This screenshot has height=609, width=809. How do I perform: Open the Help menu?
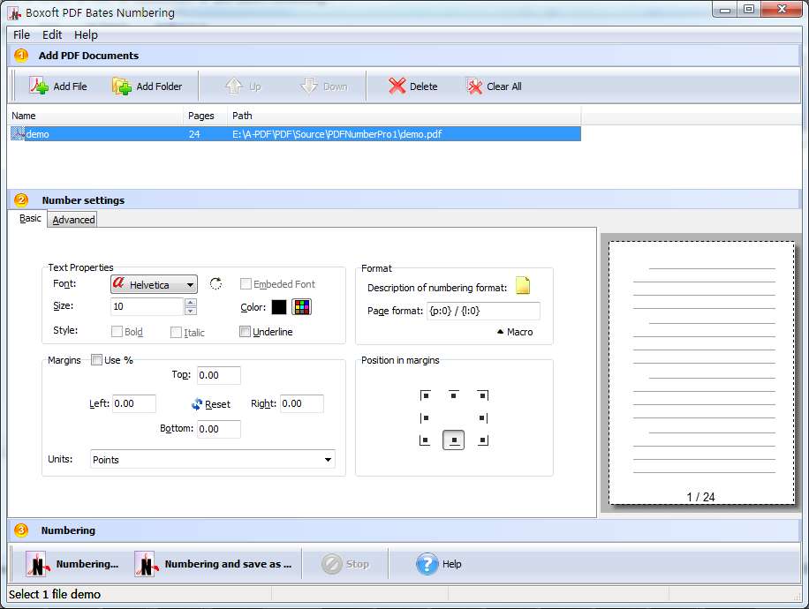click(x=86, y=35)
